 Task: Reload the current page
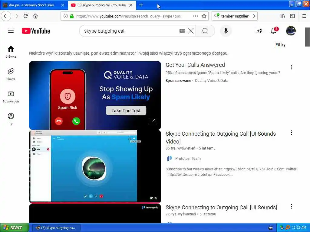tap(26, 16)
